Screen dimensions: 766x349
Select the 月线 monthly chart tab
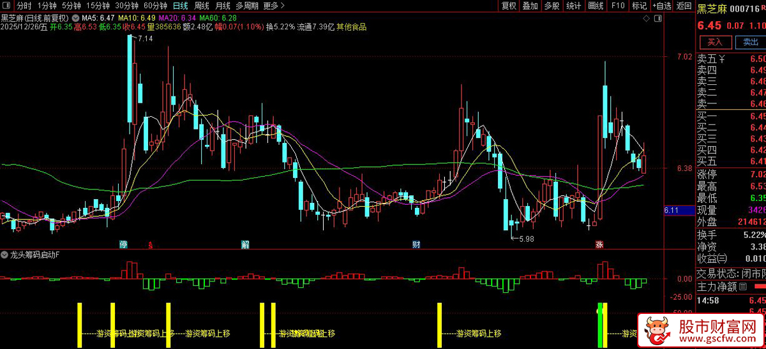[x=223, y=6]
